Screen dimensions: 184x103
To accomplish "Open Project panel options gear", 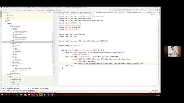I will coord(49,12).
